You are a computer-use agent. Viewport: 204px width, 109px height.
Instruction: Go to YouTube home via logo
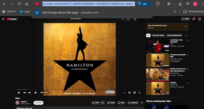click(12, 19)
